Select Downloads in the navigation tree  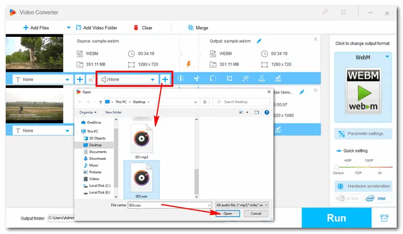click(x=95, y=159)
